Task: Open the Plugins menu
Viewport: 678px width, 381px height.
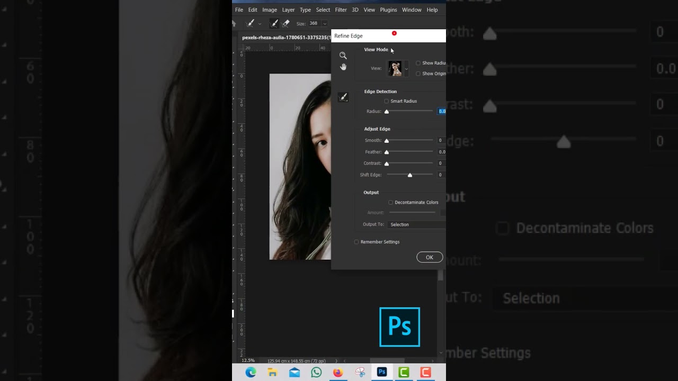Action: [388, 10]
